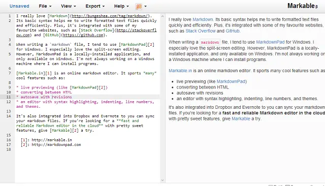Click the Markdown link in preview's first line
The width and height of the screenshot is (325, 186).
203,19
